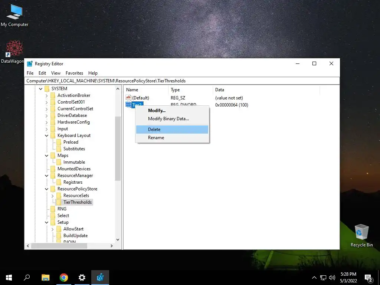Launch Google Chrome from taskbar
The image size is (380, 285).
pyautogui.click(x=64, y=278)
